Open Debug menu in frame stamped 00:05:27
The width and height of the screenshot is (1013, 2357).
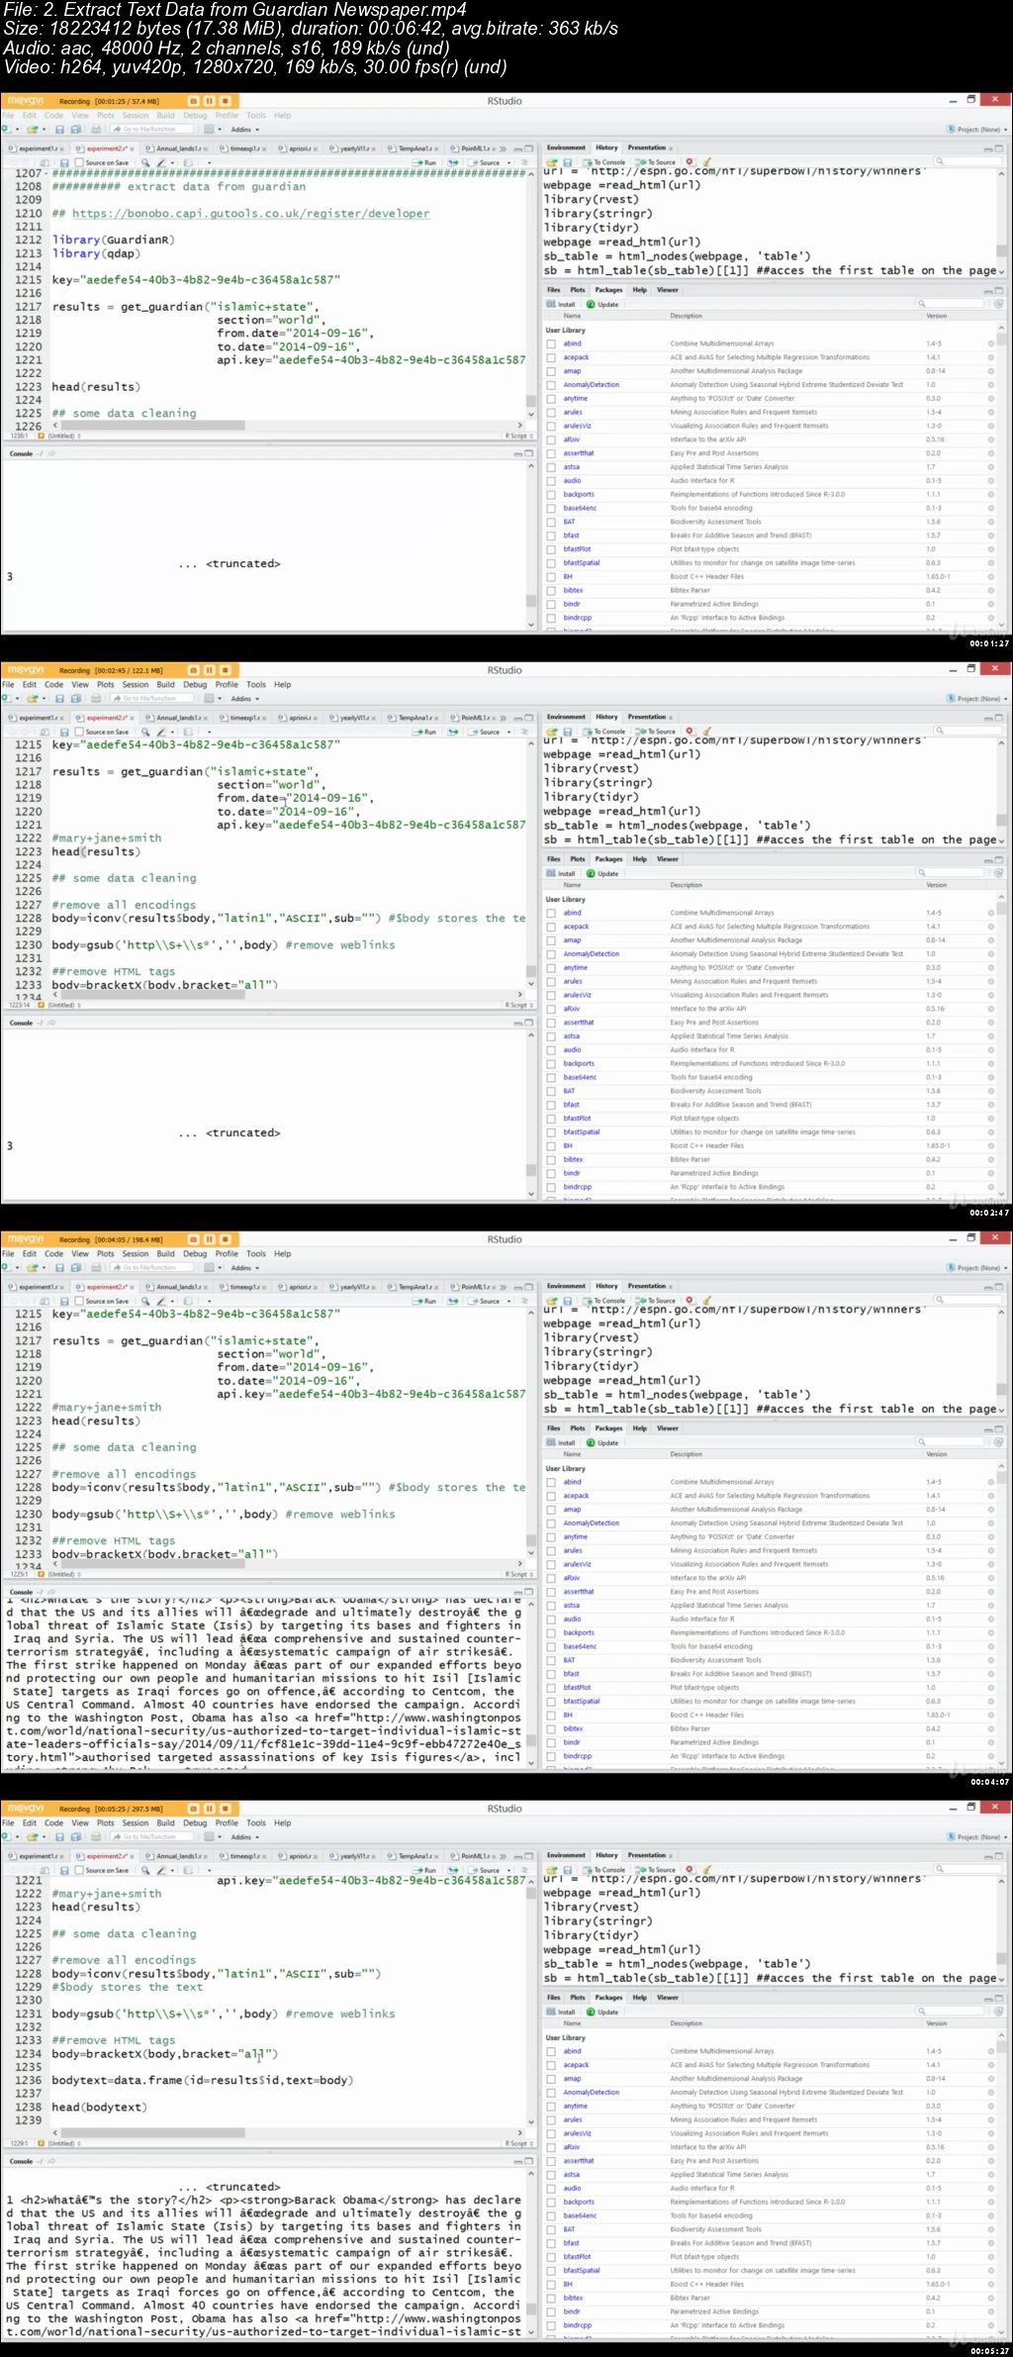pyautogui.click(x=195, y=1822)
